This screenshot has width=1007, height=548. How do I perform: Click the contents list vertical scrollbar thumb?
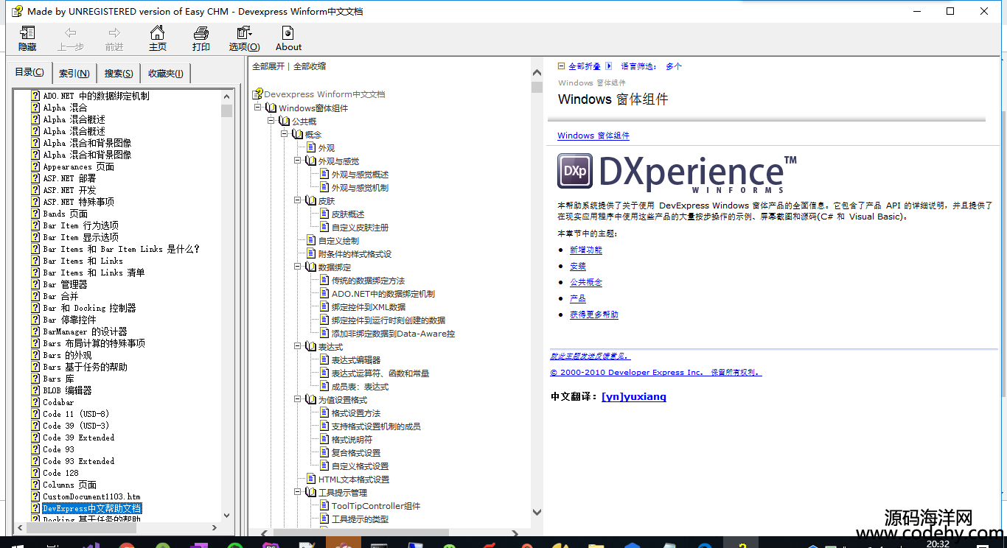pyautogui.click(x=227, y=110)
